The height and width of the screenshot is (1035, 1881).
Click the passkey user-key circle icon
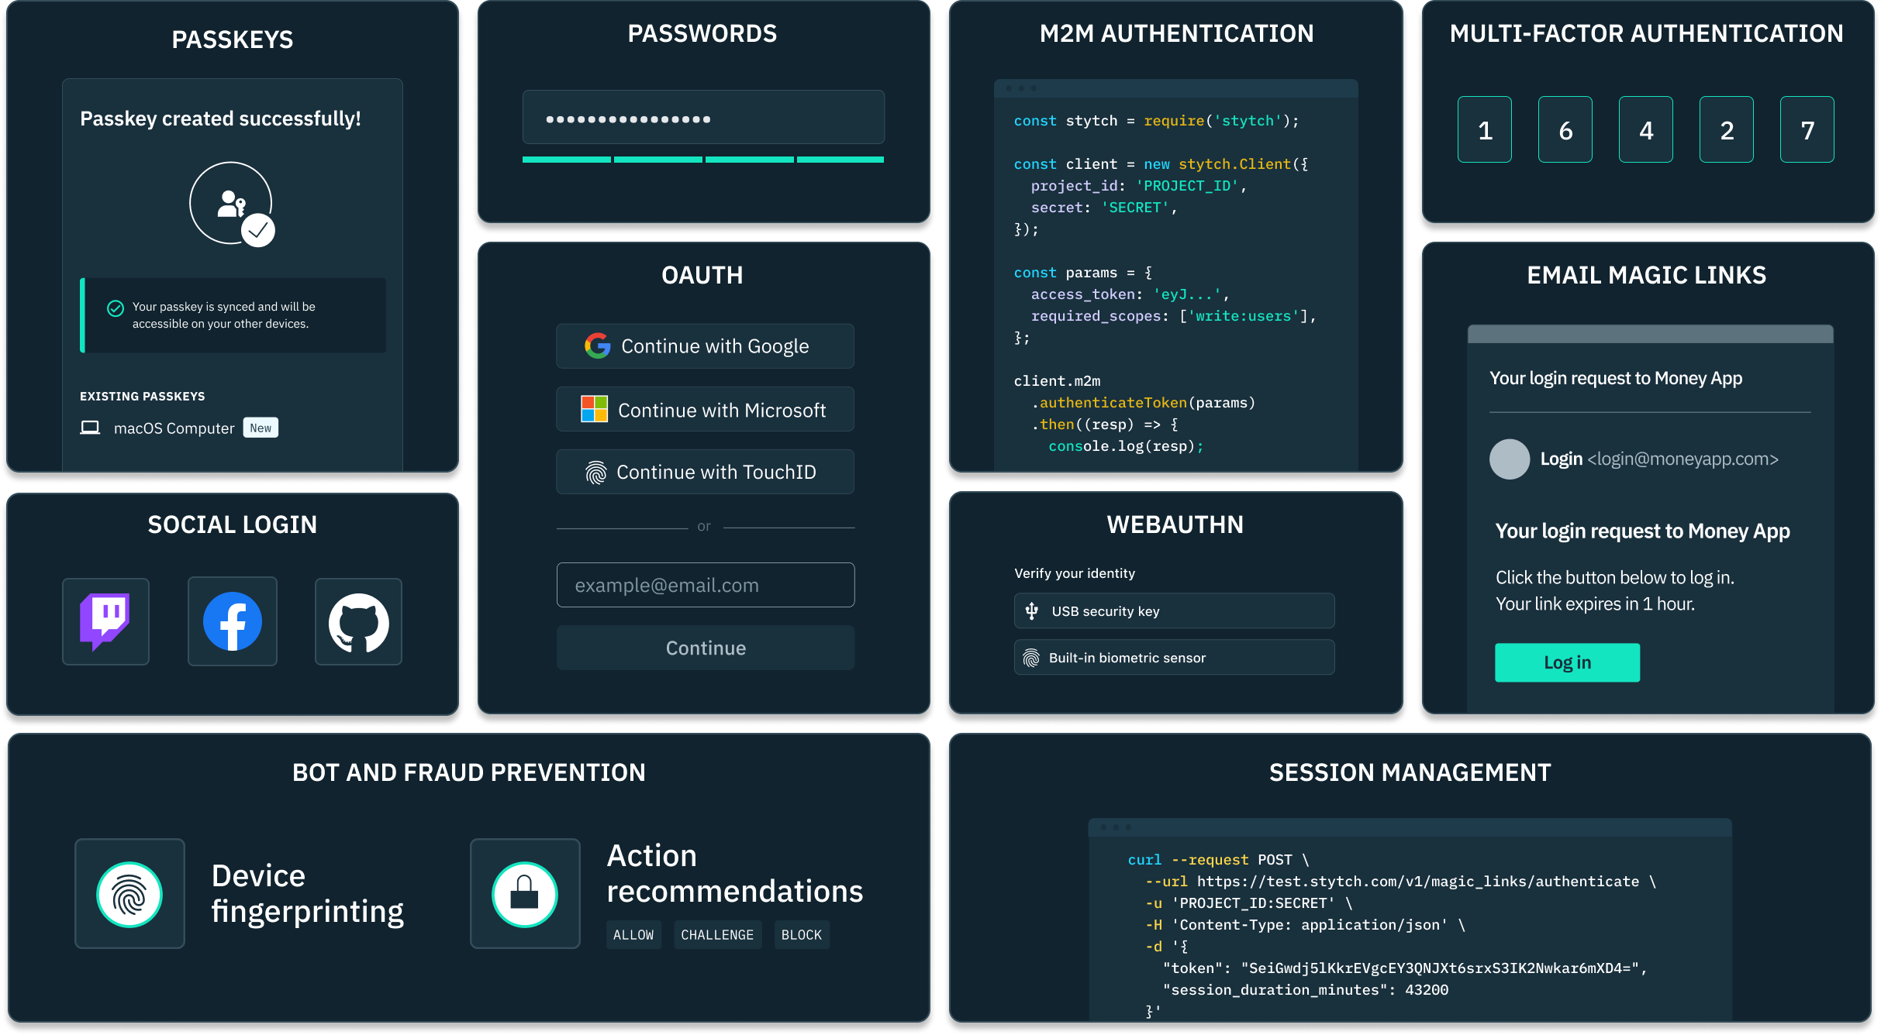point(231,203)
